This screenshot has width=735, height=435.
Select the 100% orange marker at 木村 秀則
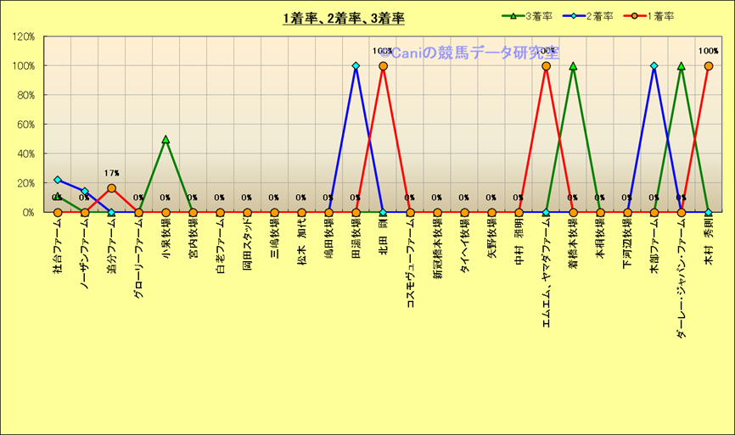point(708,66)
